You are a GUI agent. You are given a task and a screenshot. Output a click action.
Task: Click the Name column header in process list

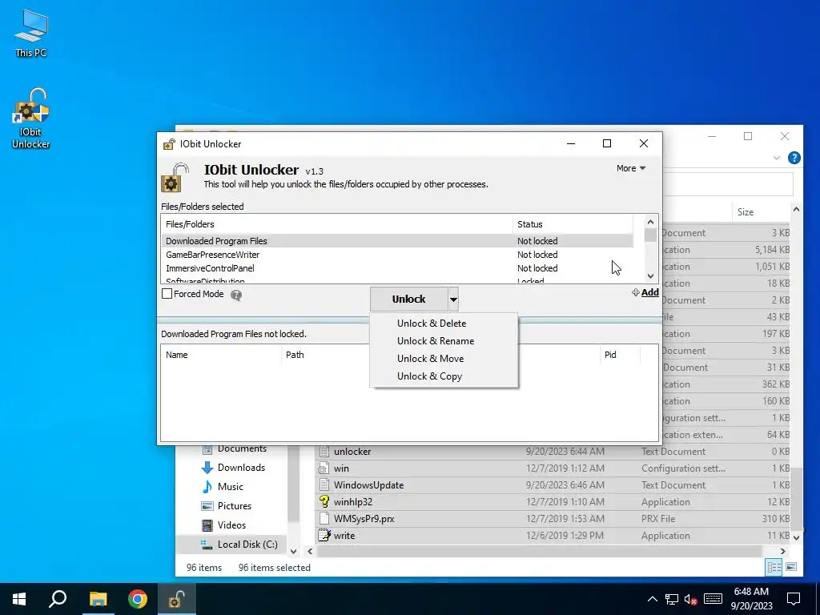221,355
